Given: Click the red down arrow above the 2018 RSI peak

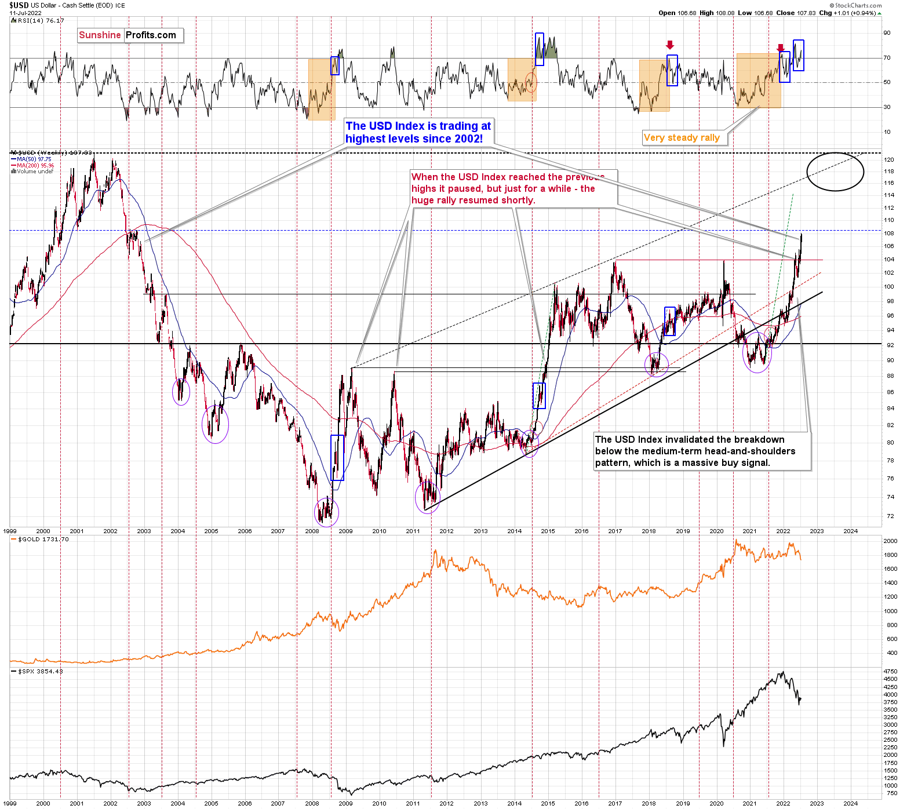Looking at the screenshot, I should (670, 45).
